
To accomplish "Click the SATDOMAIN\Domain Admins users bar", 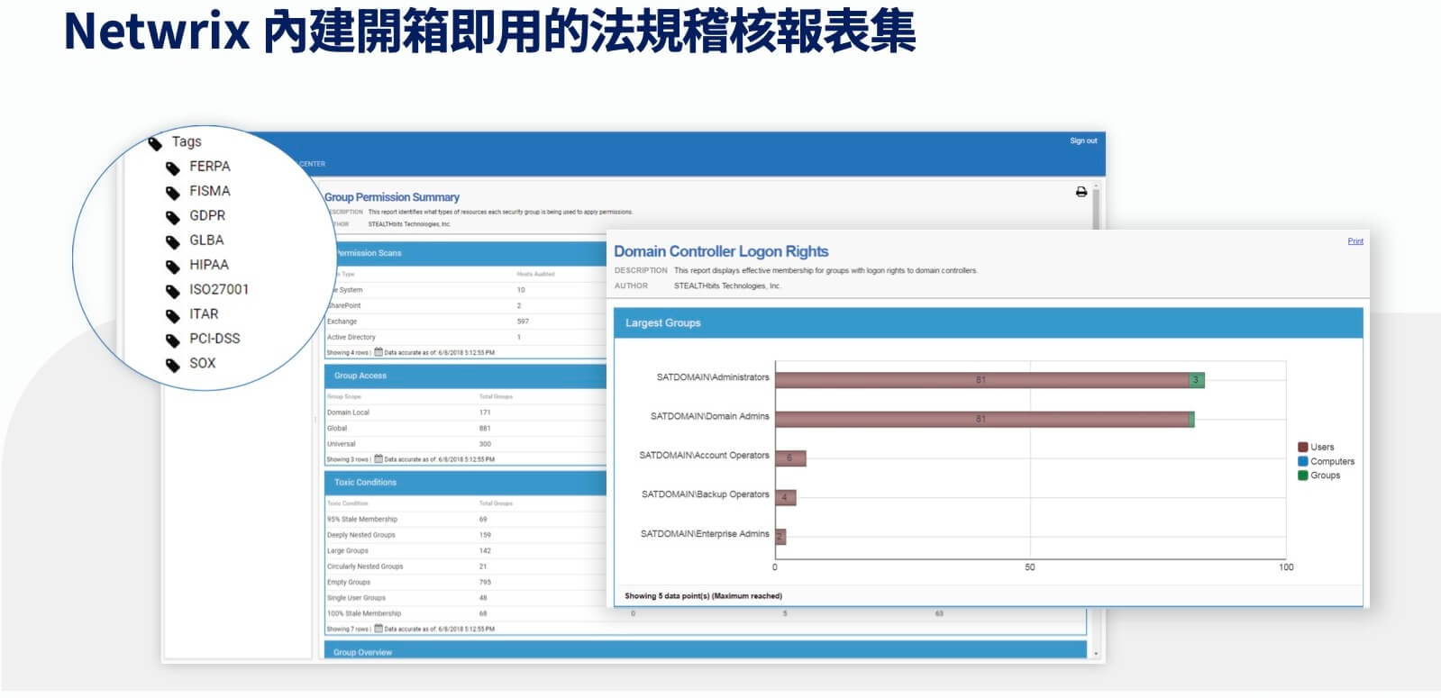I will click(982, 419).
